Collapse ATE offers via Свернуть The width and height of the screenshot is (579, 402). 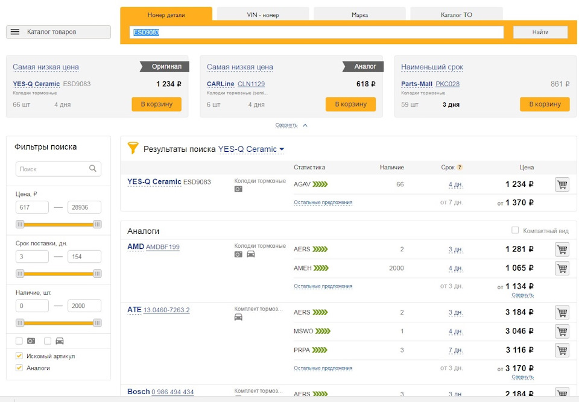522,377
